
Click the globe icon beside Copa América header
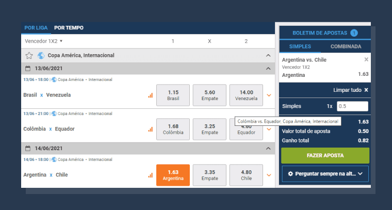pos(41,56)
